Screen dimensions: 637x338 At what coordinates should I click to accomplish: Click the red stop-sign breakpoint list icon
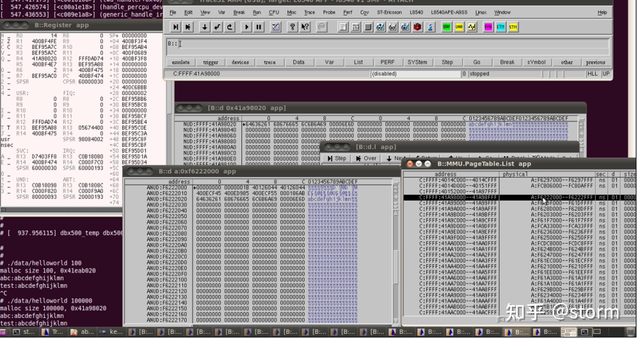pos(417,27)
